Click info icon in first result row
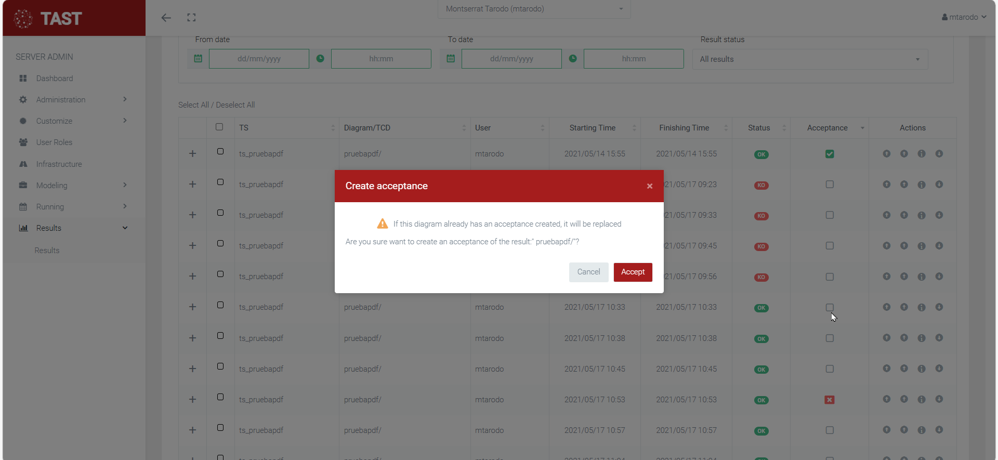The height and width of the screenshot is (460, 998). coord(921,154)
